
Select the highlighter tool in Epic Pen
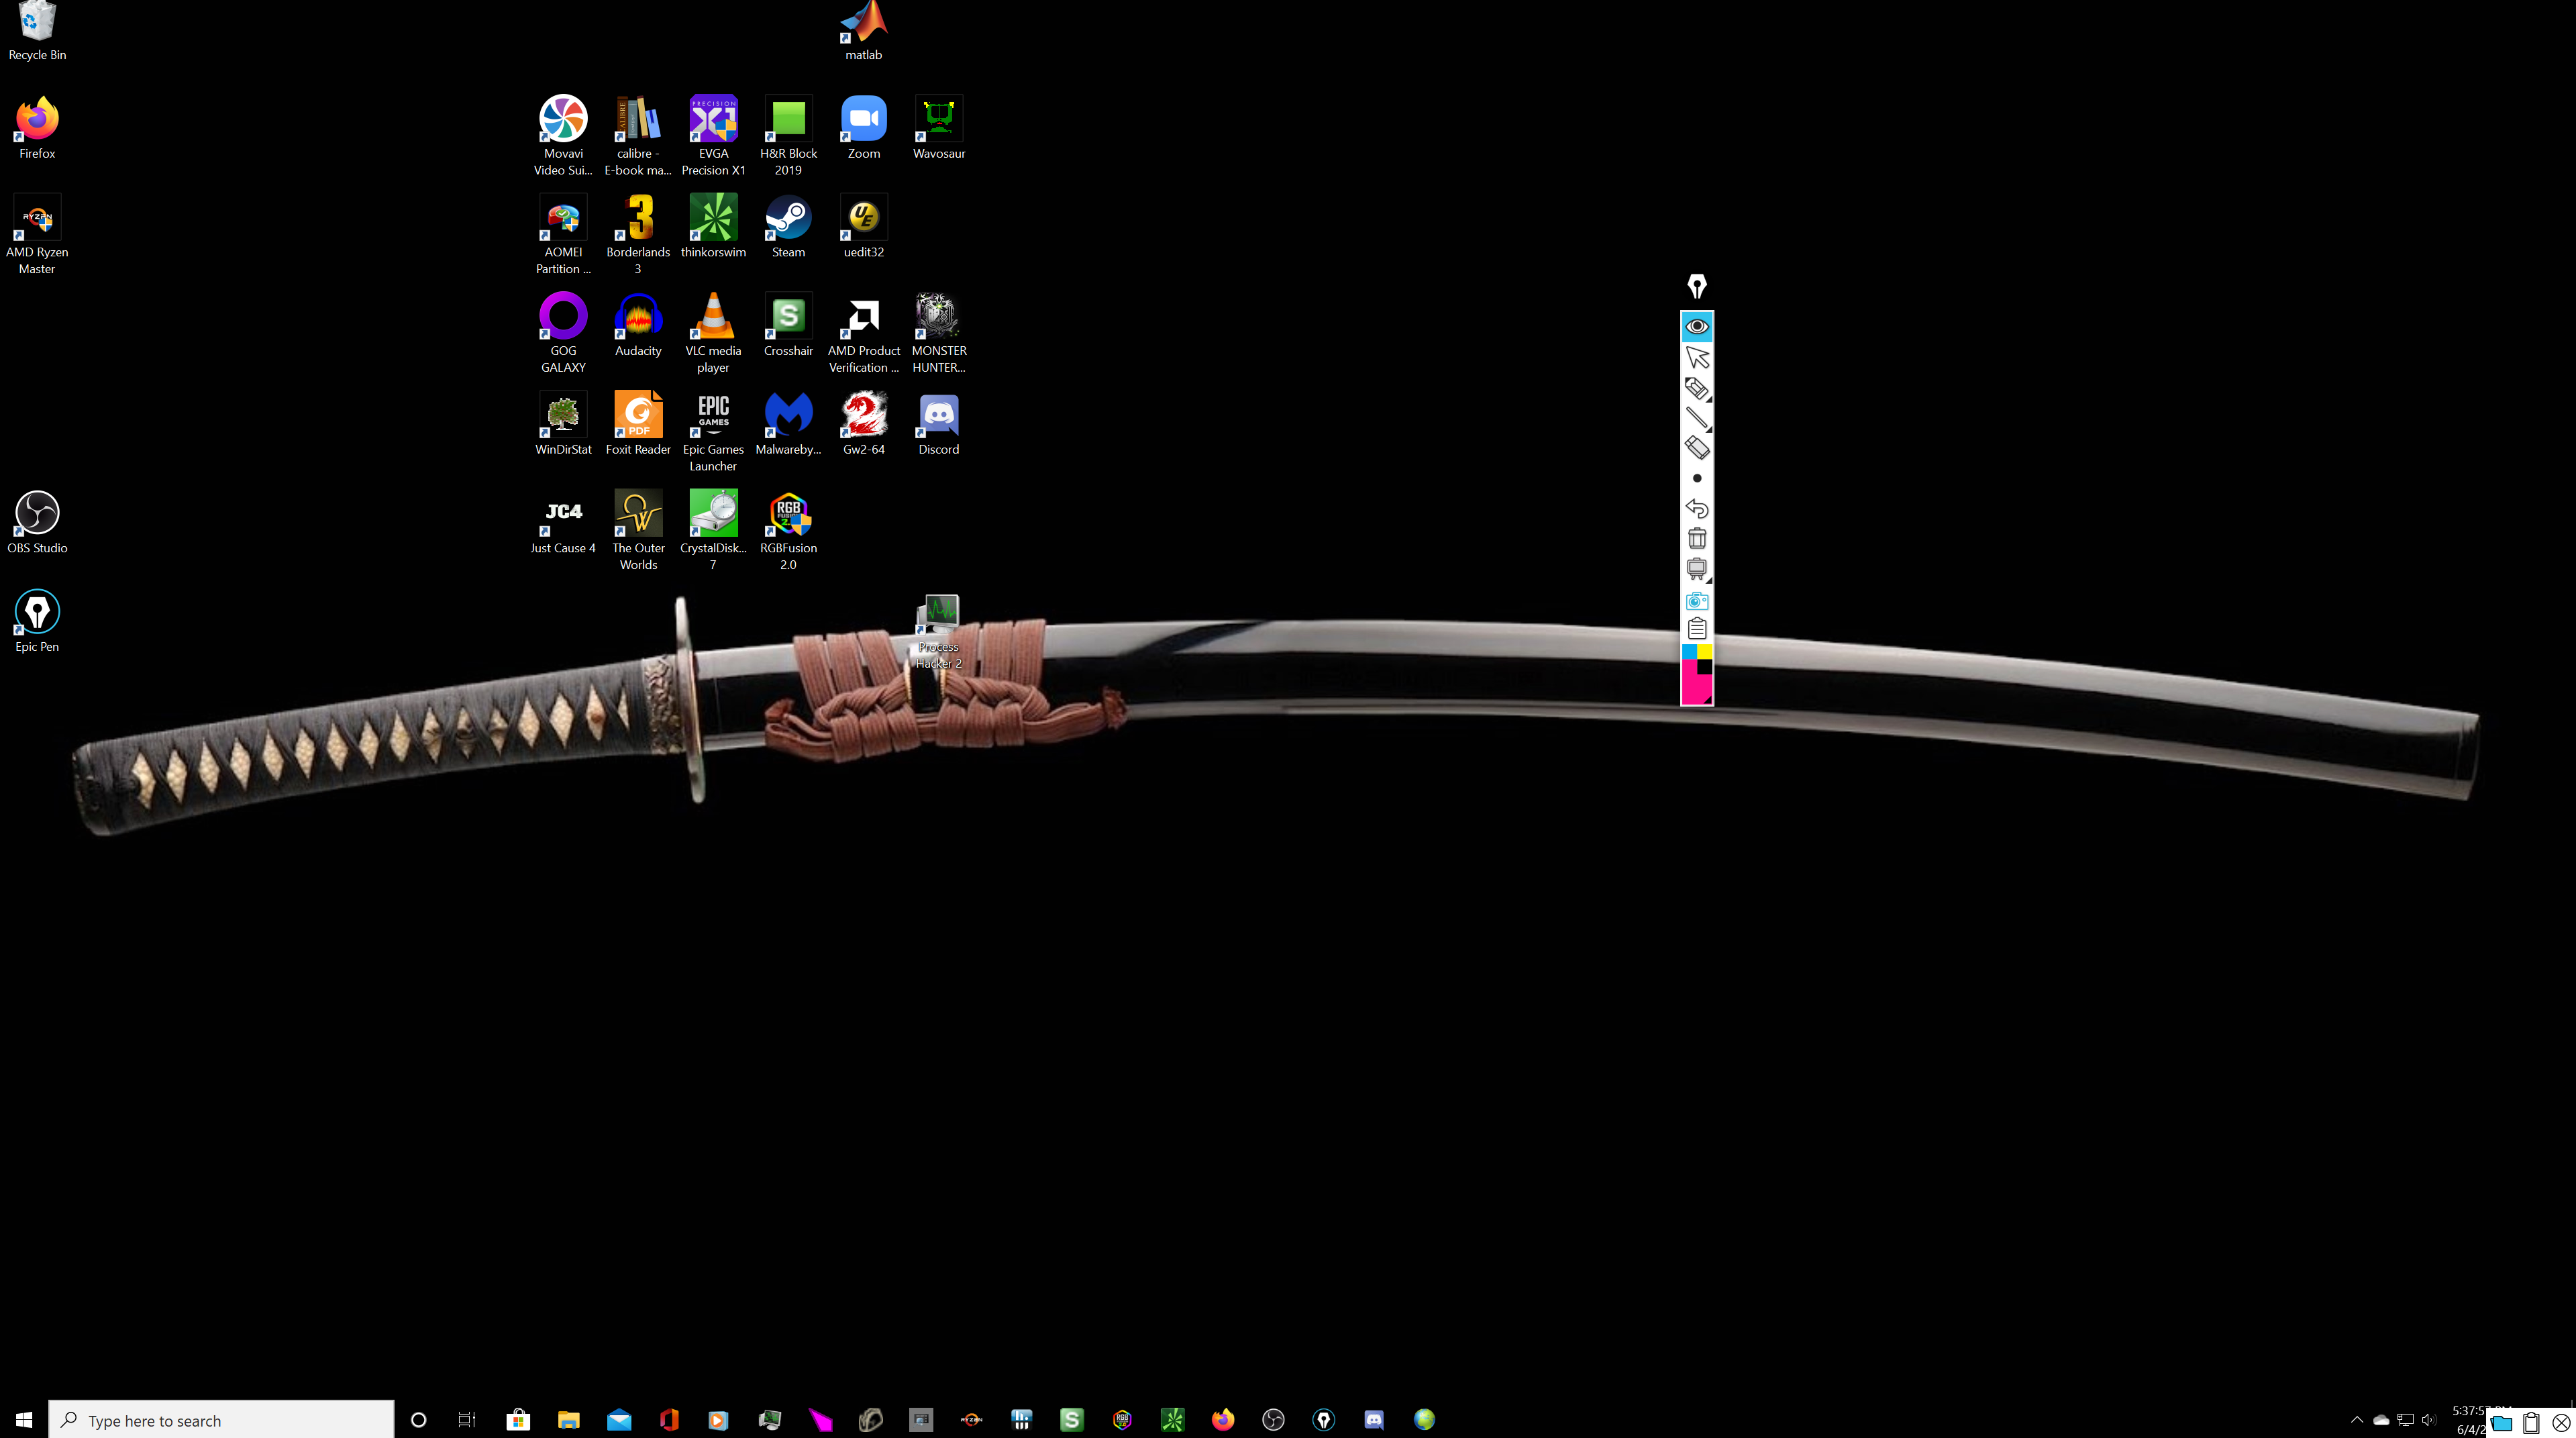pyautogui.click(x=1696, y=388)
